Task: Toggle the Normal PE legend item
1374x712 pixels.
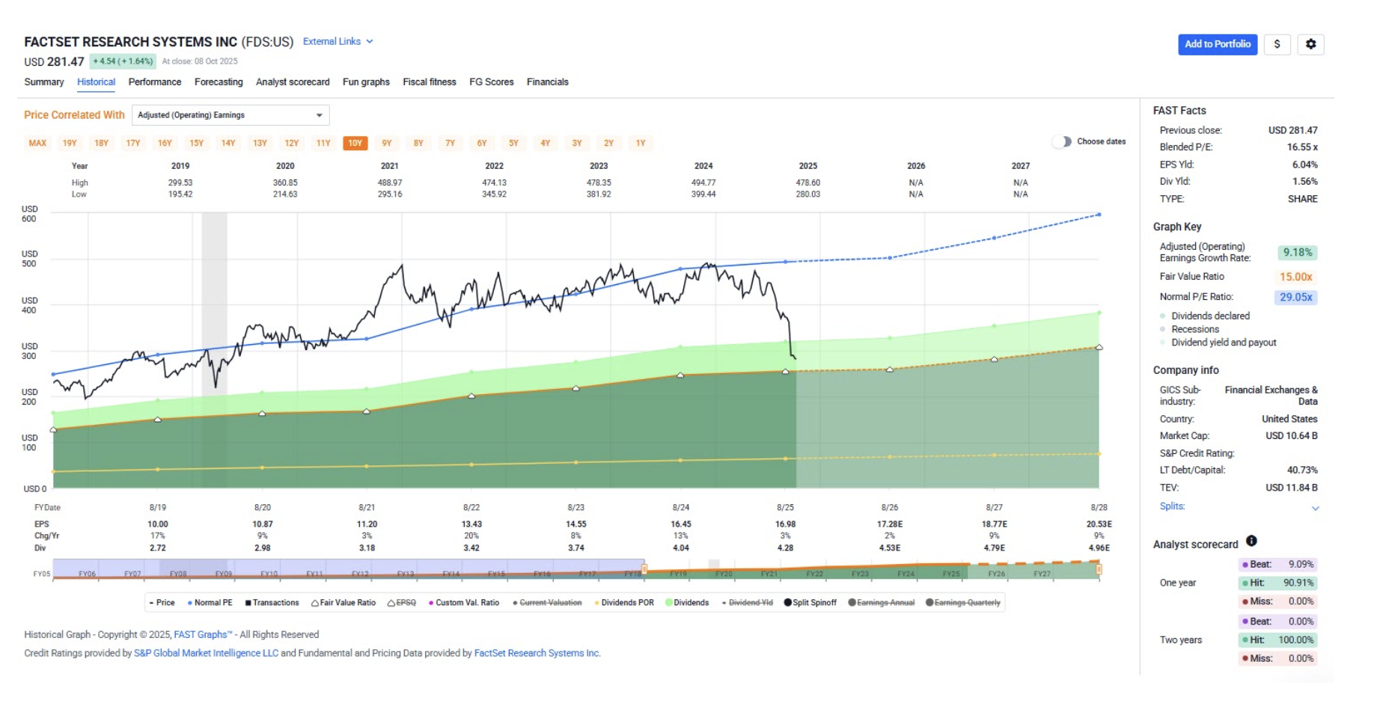Action: [x=210, y=603]
